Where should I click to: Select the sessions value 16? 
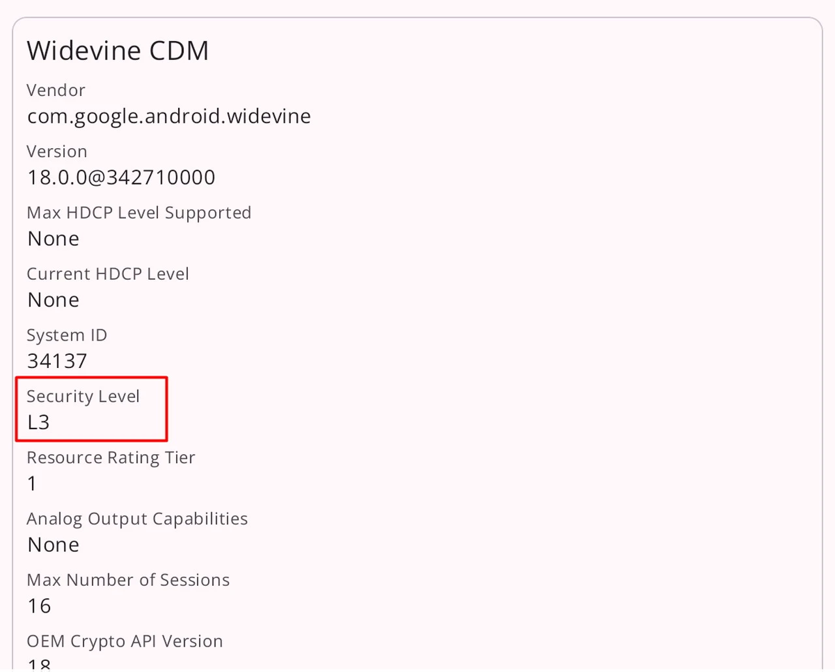pyautogui.click(x=39, y=606)
